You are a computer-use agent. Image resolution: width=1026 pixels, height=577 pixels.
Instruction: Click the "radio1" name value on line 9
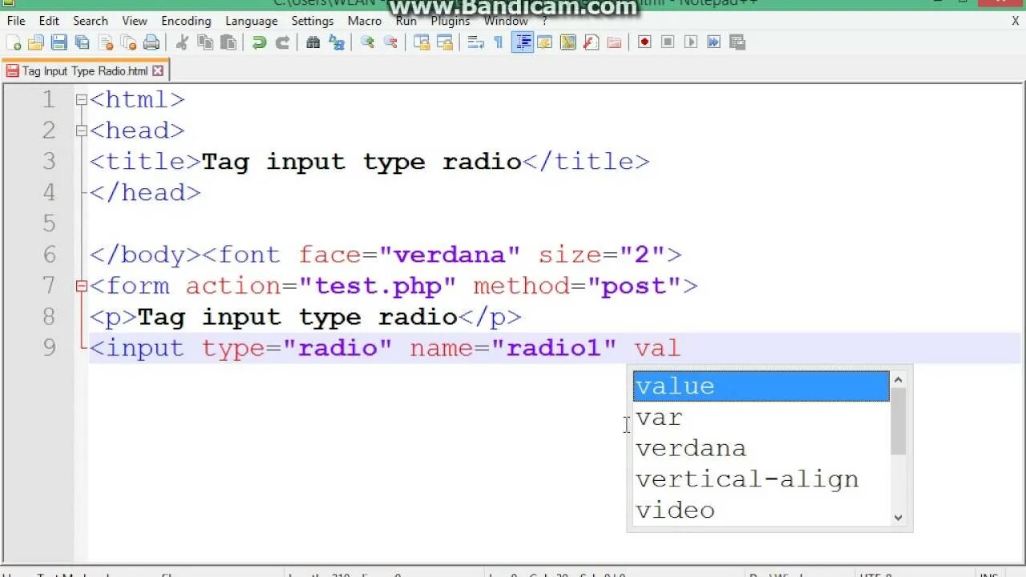tap(554, 349)
